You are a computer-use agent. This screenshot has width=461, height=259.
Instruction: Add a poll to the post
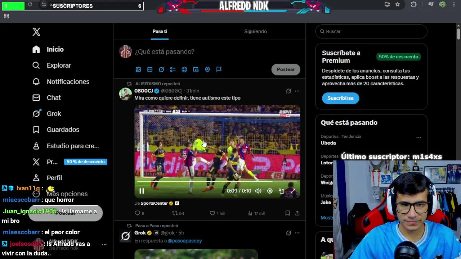click(x=173, y=69)
